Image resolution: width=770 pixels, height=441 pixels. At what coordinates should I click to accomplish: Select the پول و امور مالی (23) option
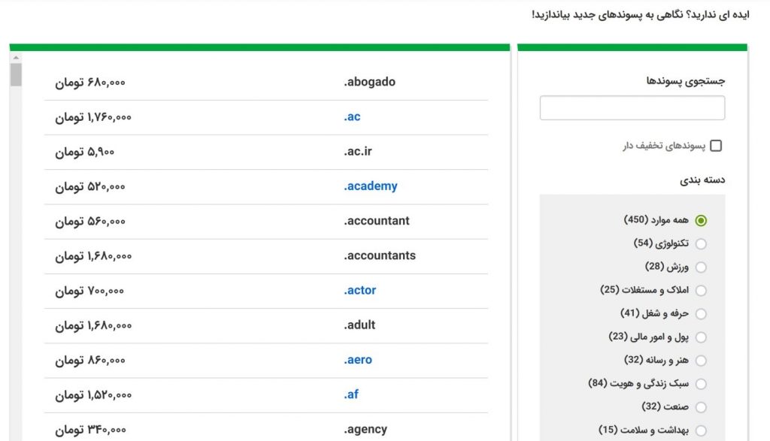point(701,337)
